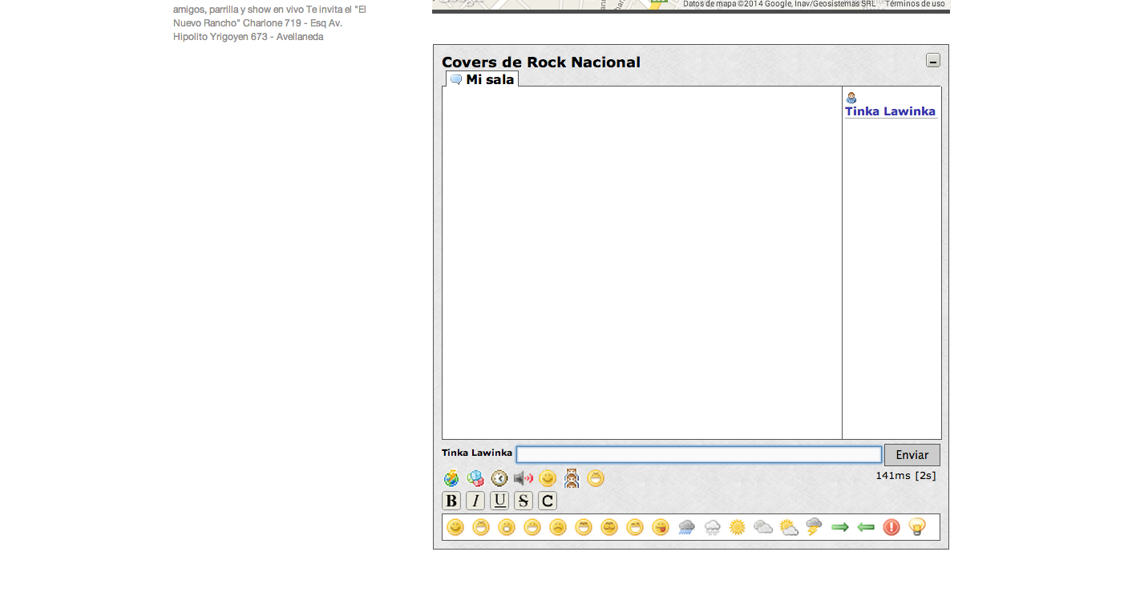The width and height of the screenshot is (1132, 596).
Task: Collapse the Covers de Rock Nacional chat box
Action: [x=933, y=60]
